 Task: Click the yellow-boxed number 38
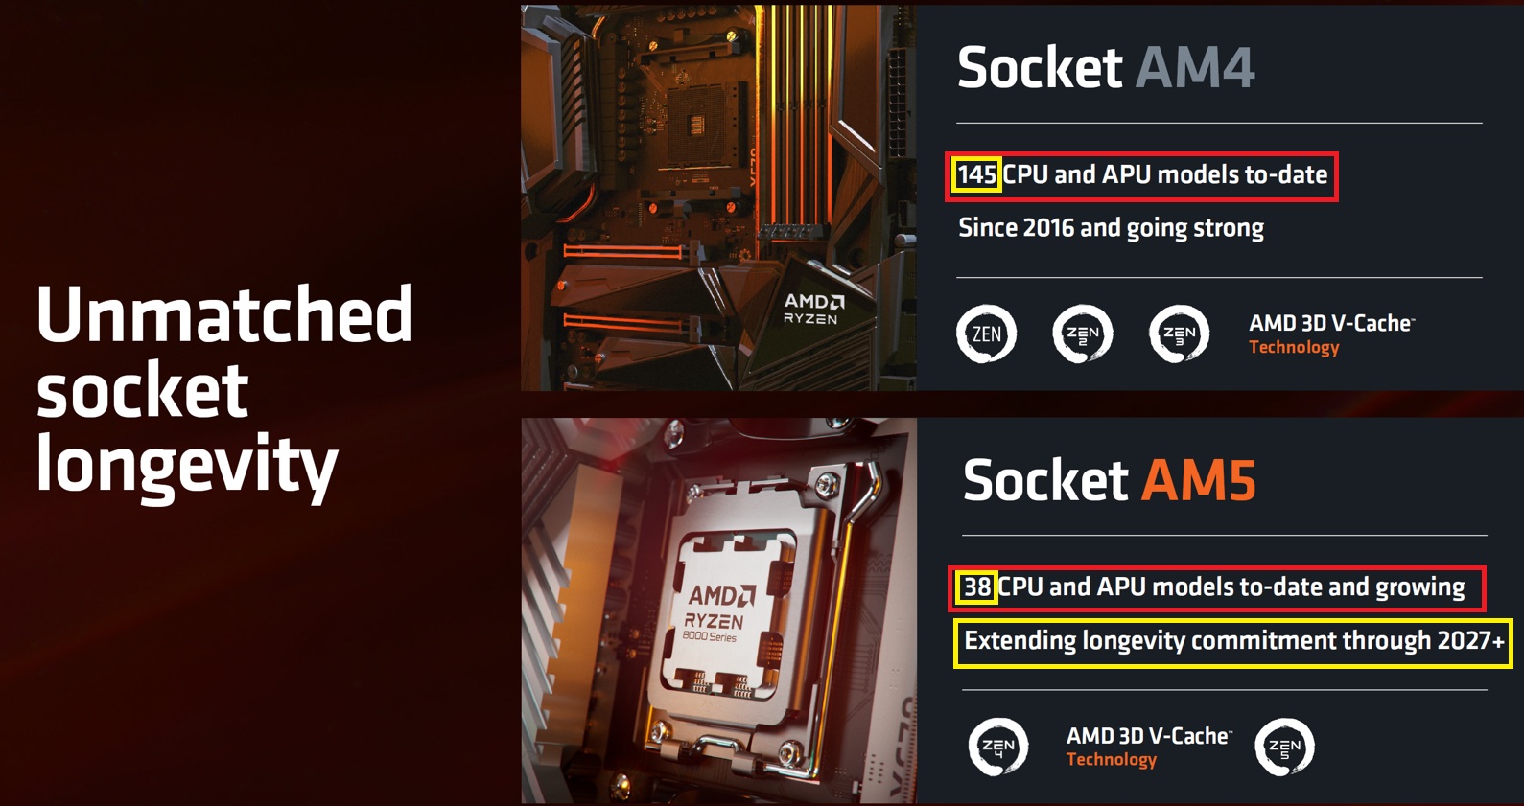click(x=976, y=587)
